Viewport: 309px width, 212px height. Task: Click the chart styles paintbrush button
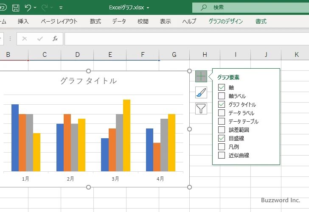[x=201, y=92]
